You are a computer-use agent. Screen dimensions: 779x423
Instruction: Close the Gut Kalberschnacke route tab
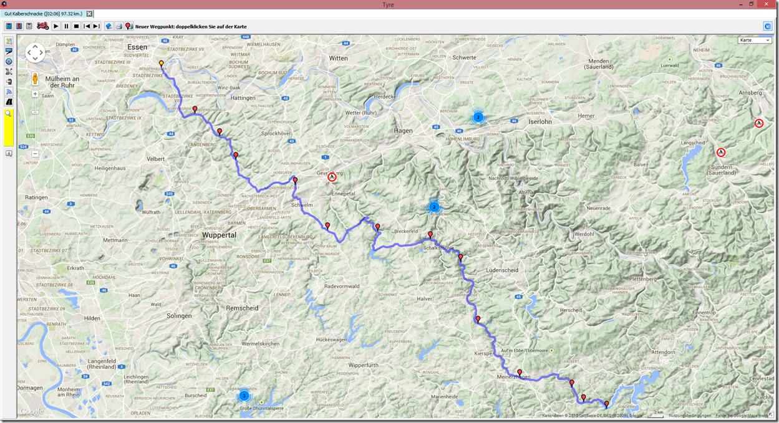pos(89,14)
